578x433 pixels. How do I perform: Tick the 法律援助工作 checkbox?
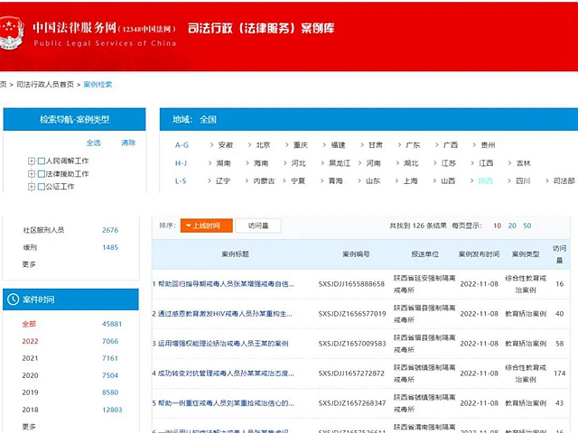coord(42,174)
